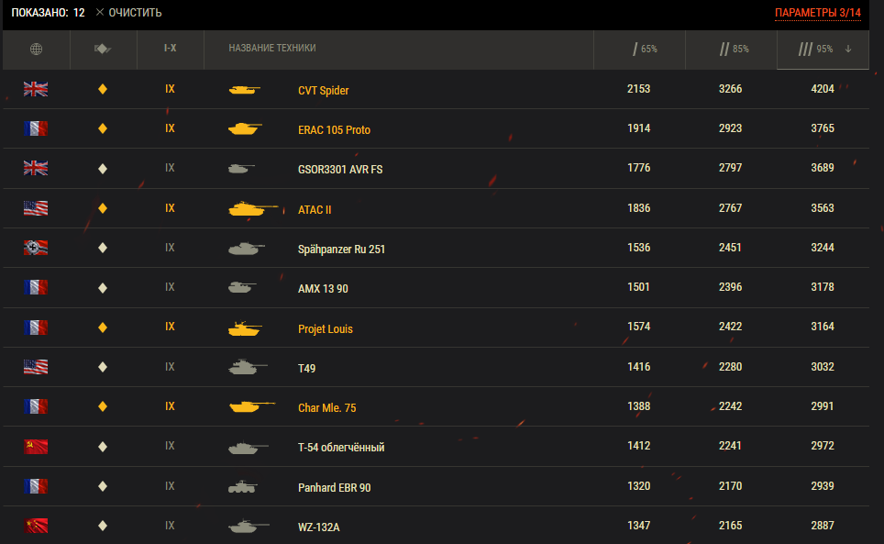Click the 1836 value for ATAC II
884x544 pixels.
[x=639, y=208]
